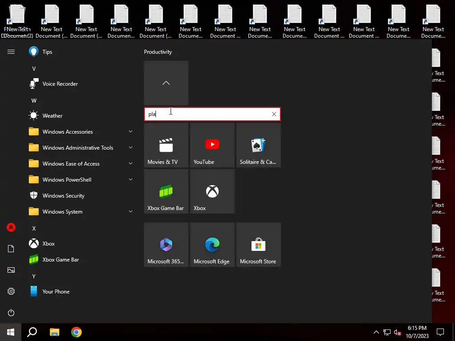Open Settings gear in the Start sidebar
The image size is (455, 341).
click(11, 291)
